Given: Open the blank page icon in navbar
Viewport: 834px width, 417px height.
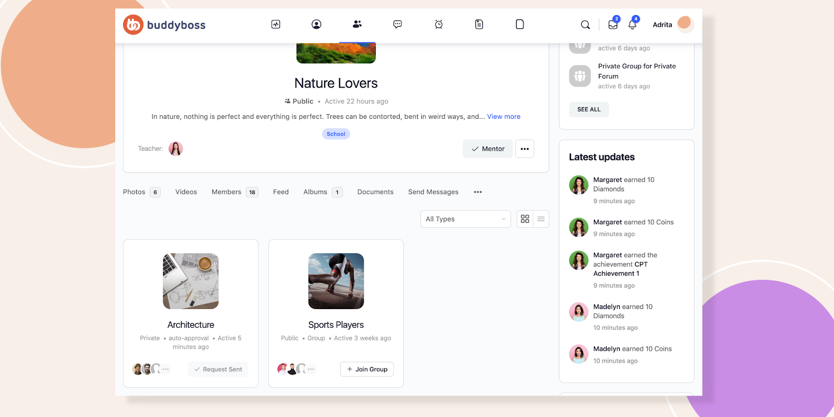Looking at the screenshot, I should click(x=520, y=24).
